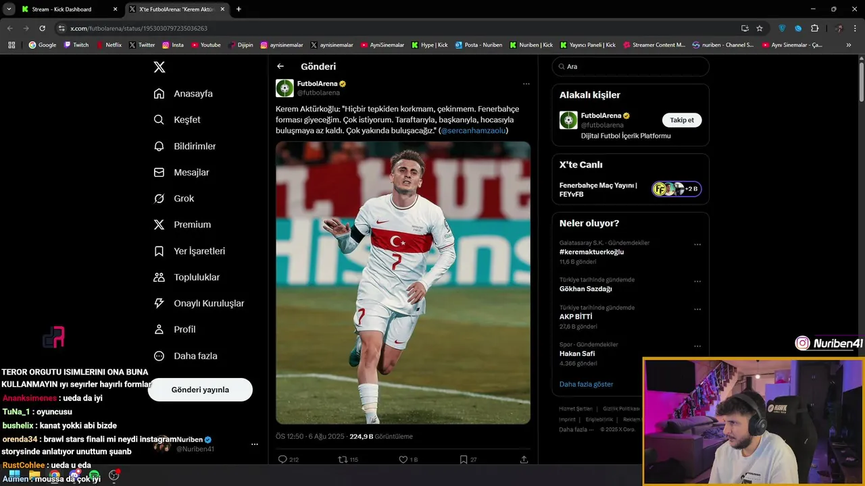The image size is (865, 486).
Task: Open options for AKP BİTTİ trend
Action: (x=697, y=309)
